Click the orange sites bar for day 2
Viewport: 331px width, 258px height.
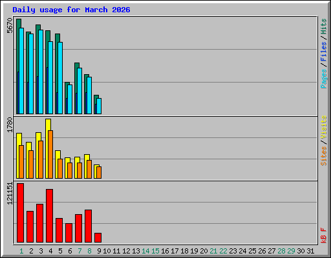(x=31, y=164)
